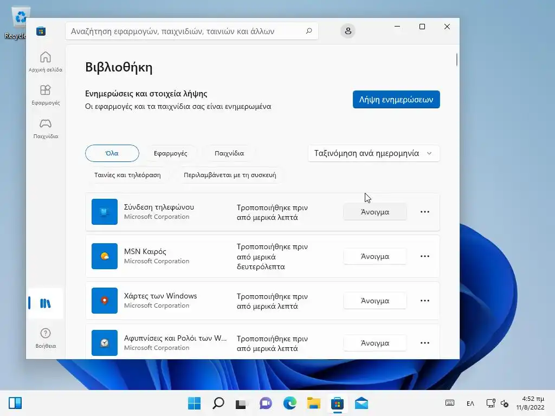This screenshot has width=555, height=416.
Task: Open more options for Αφυπνίσεις και Ρολόι
Action: coord(425,343)
